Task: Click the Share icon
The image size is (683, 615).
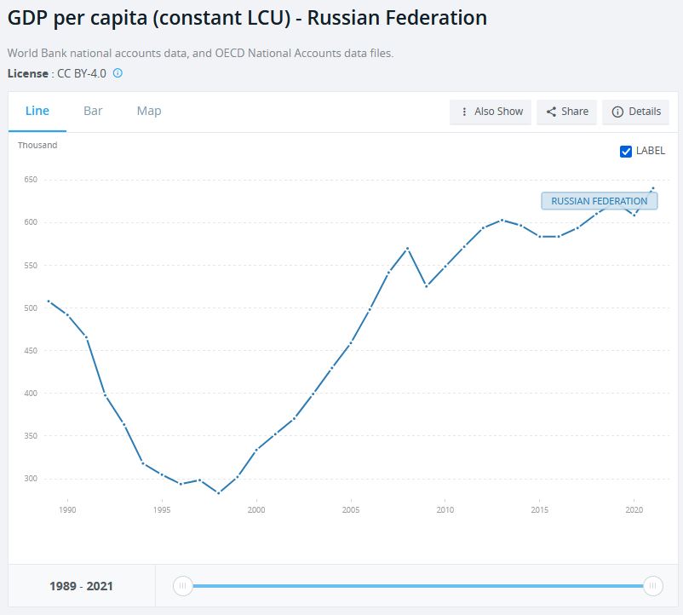Action: [x=551, y=112]
